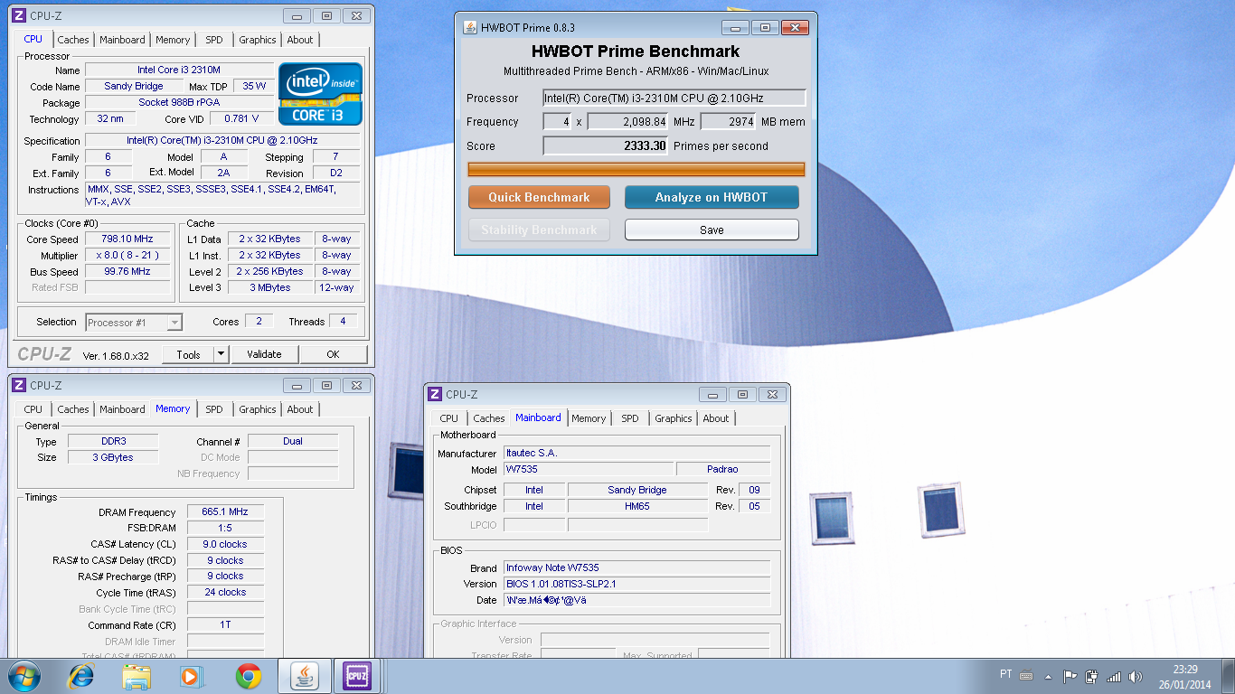Open Windows Explorer folder on the taskbar
The height and width of the screenshot is (694, 1235).
coord(137,676)
